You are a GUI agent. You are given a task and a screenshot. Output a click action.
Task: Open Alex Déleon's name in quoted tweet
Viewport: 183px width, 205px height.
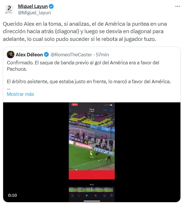pos(29,55)
